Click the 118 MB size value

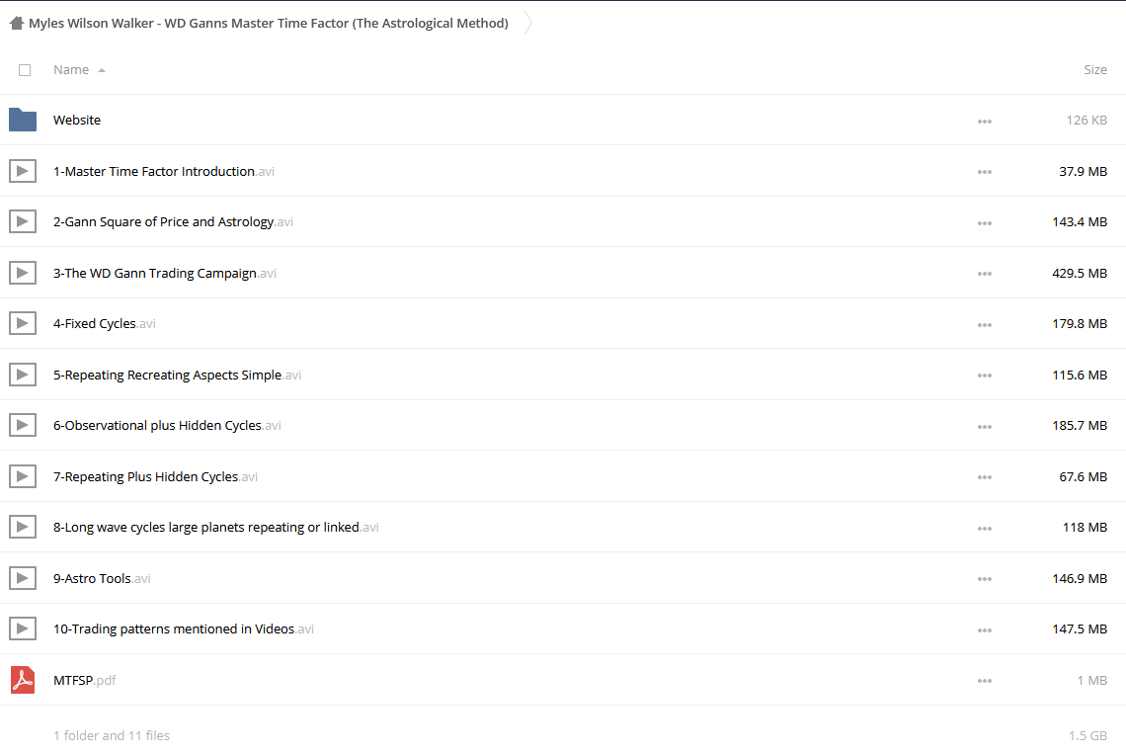(x=1085, y=527)
